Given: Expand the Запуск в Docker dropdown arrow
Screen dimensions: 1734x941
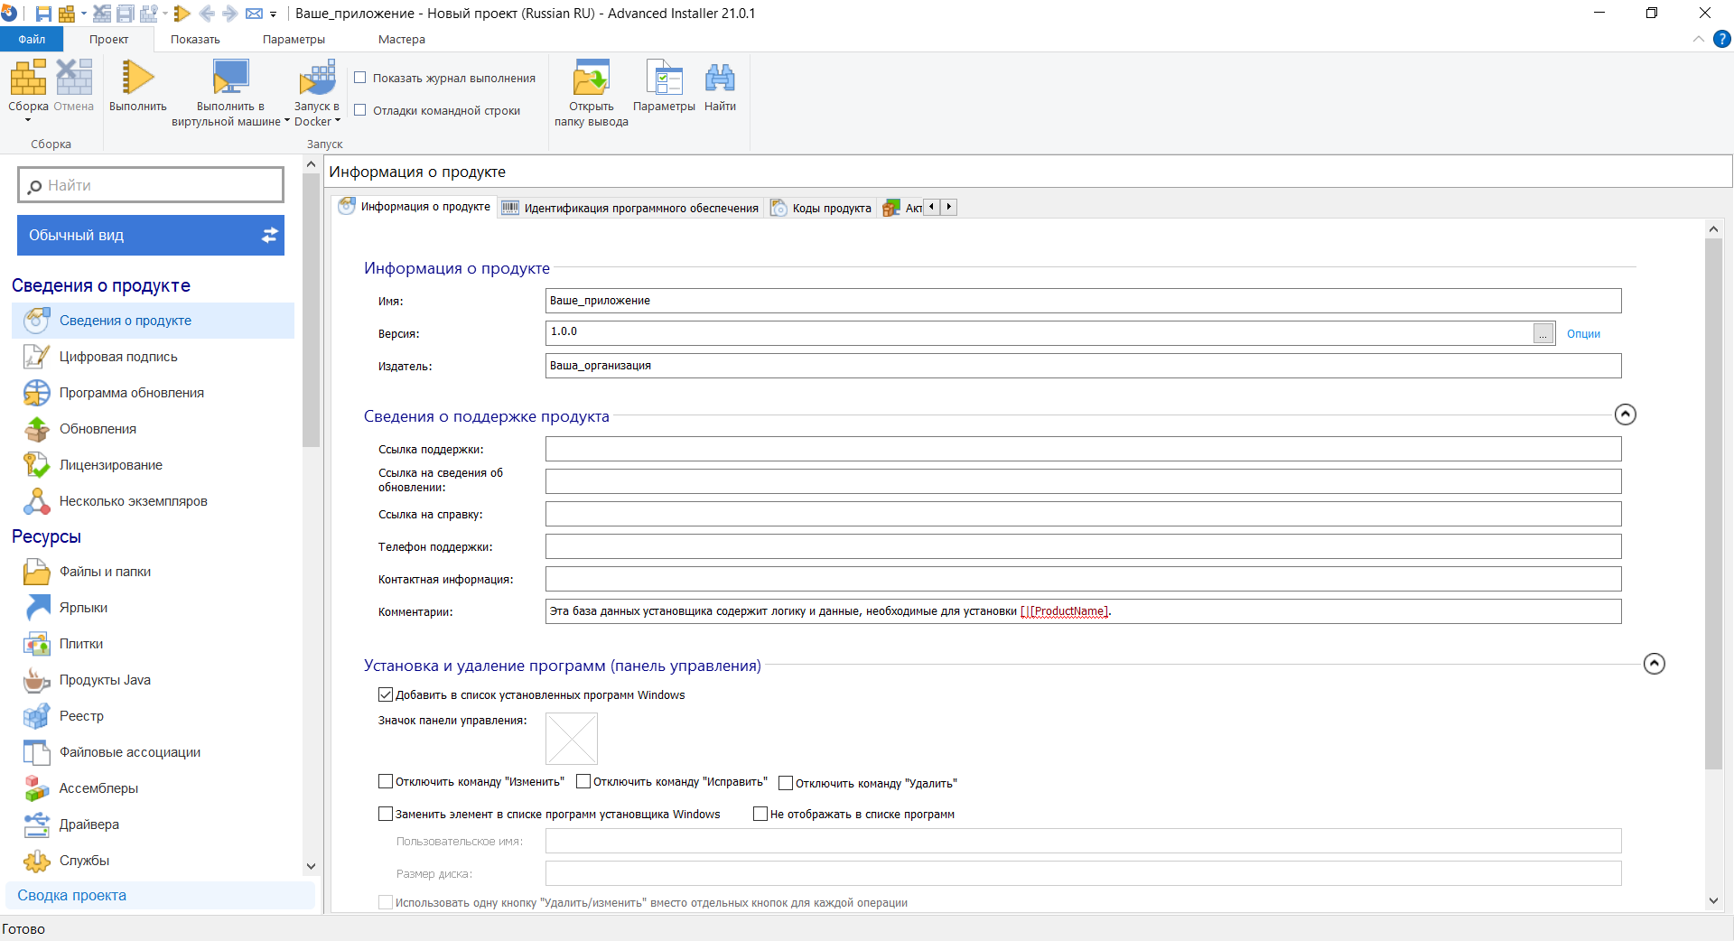Looking at the screenshot, I should point(338,121).
